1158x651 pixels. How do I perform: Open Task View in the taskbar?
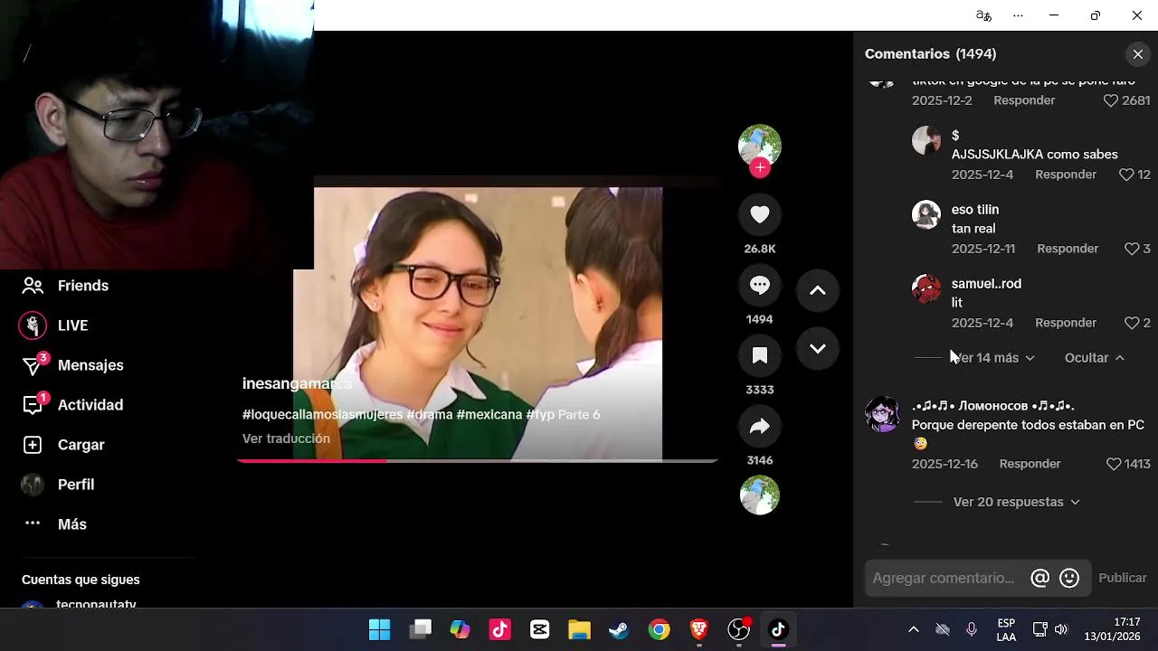pyautogui.click(x=421, y=629)
